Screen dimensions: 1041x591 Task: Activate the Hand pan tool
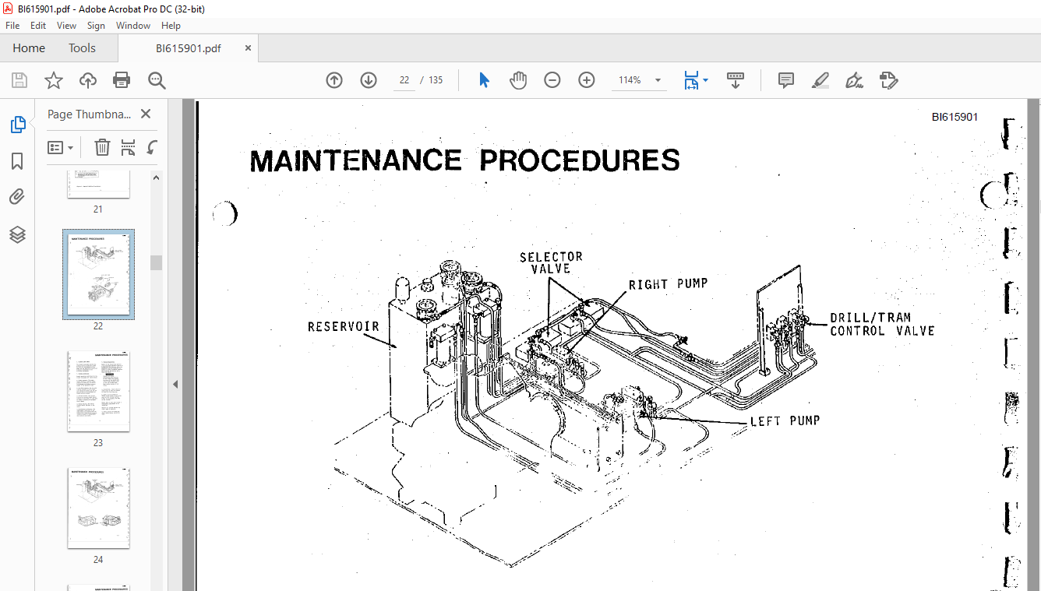click(518, 80)
